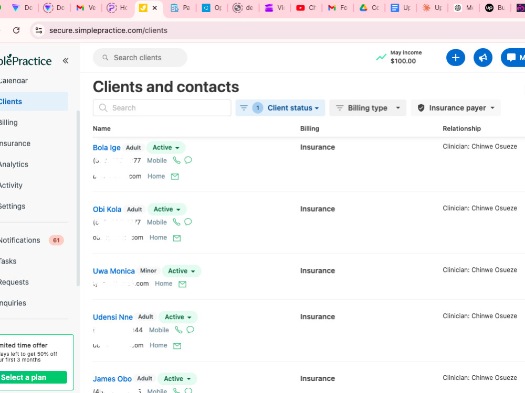Open the Insurance payer filter dropdown

coord(455,108)
